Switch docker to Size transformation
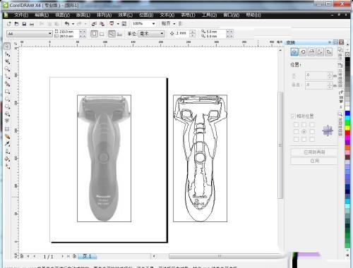Viewport: 353px width, 268px height. tap(320, 52)
